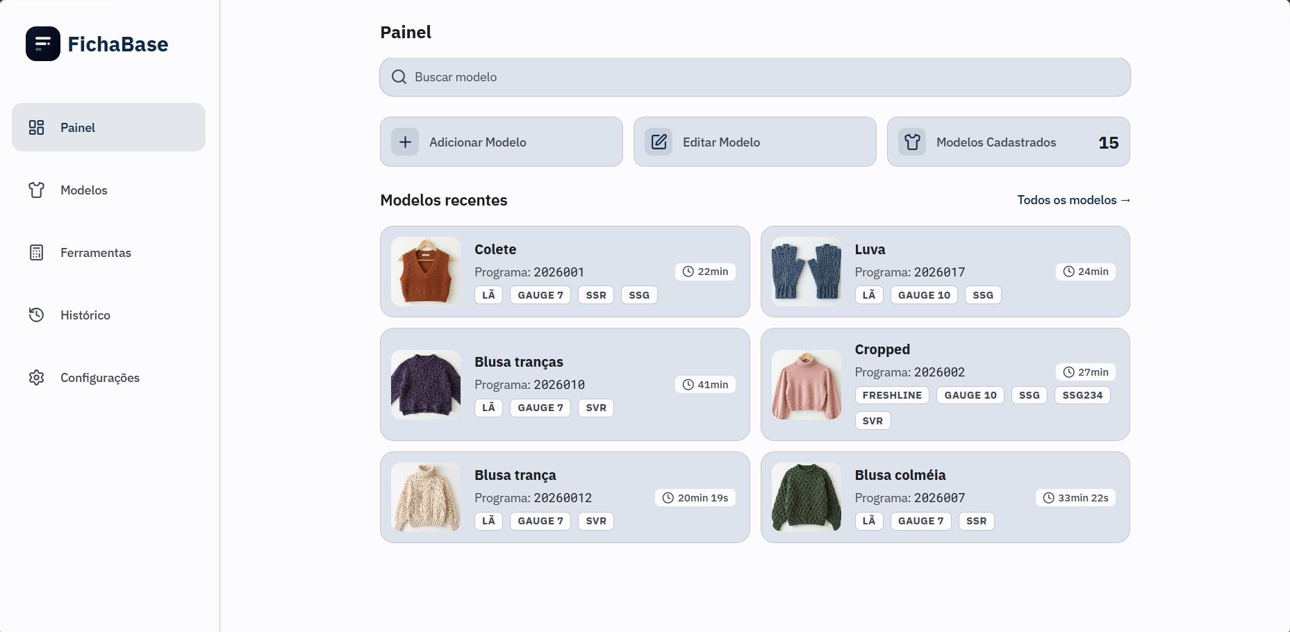Viewport: 1290px width, 632px height.
Task: Open Configurações gear icon
Action: pos(36,377)
